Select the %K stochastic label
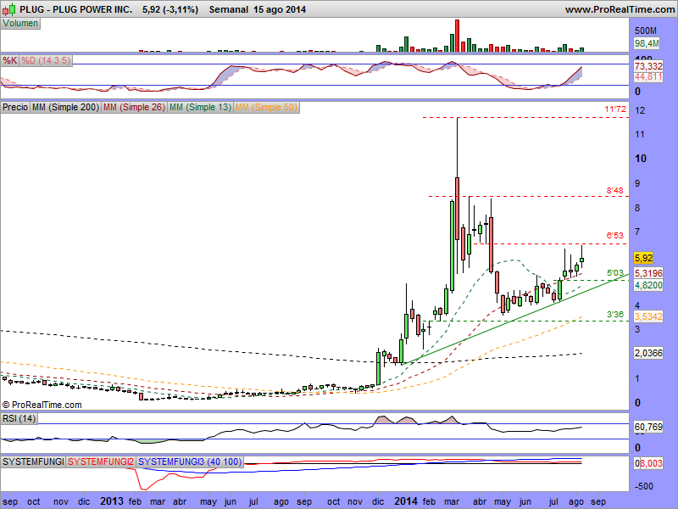This screenshot has width=678, height=509. point(9,60)
